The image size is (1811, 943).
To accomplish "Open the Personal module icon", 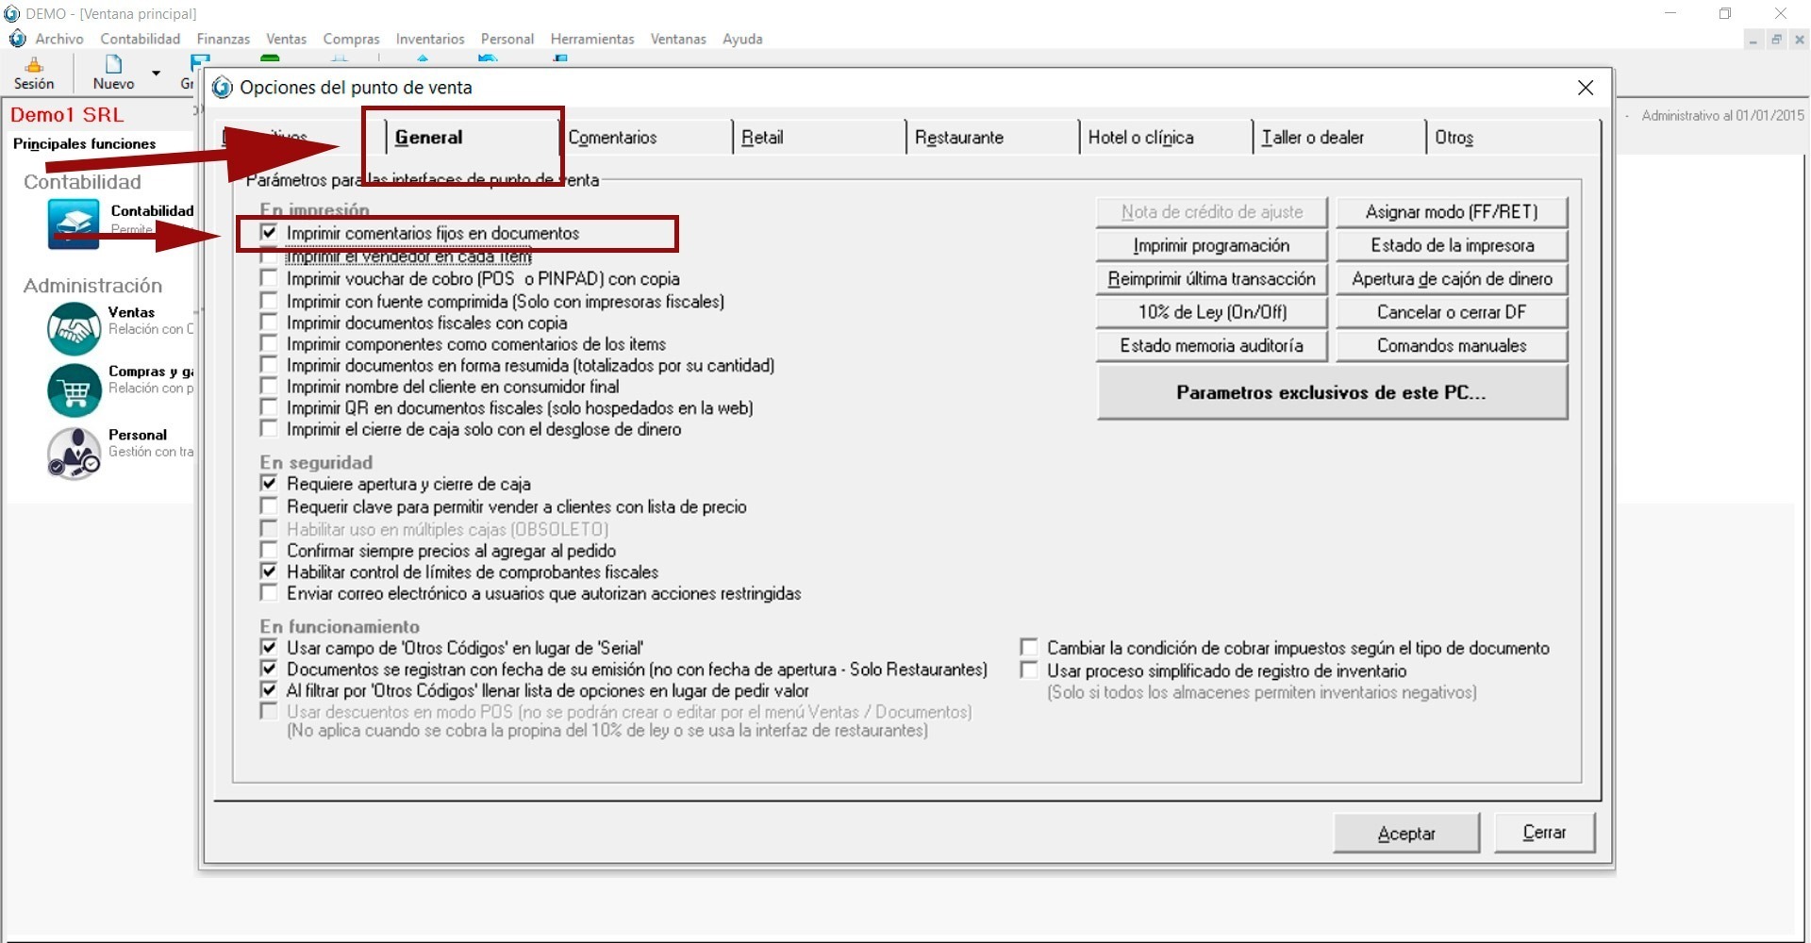I will 74,453.
